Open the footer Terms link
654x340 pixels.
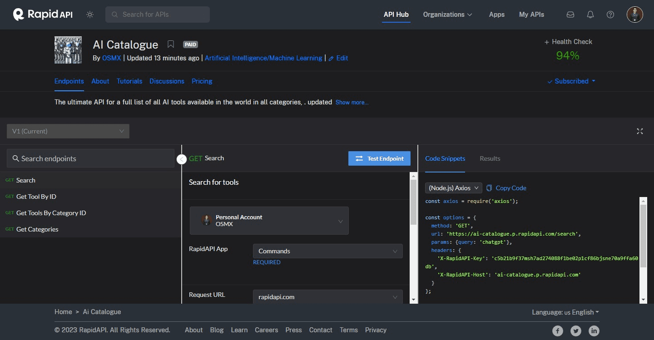tap(349, 330)
